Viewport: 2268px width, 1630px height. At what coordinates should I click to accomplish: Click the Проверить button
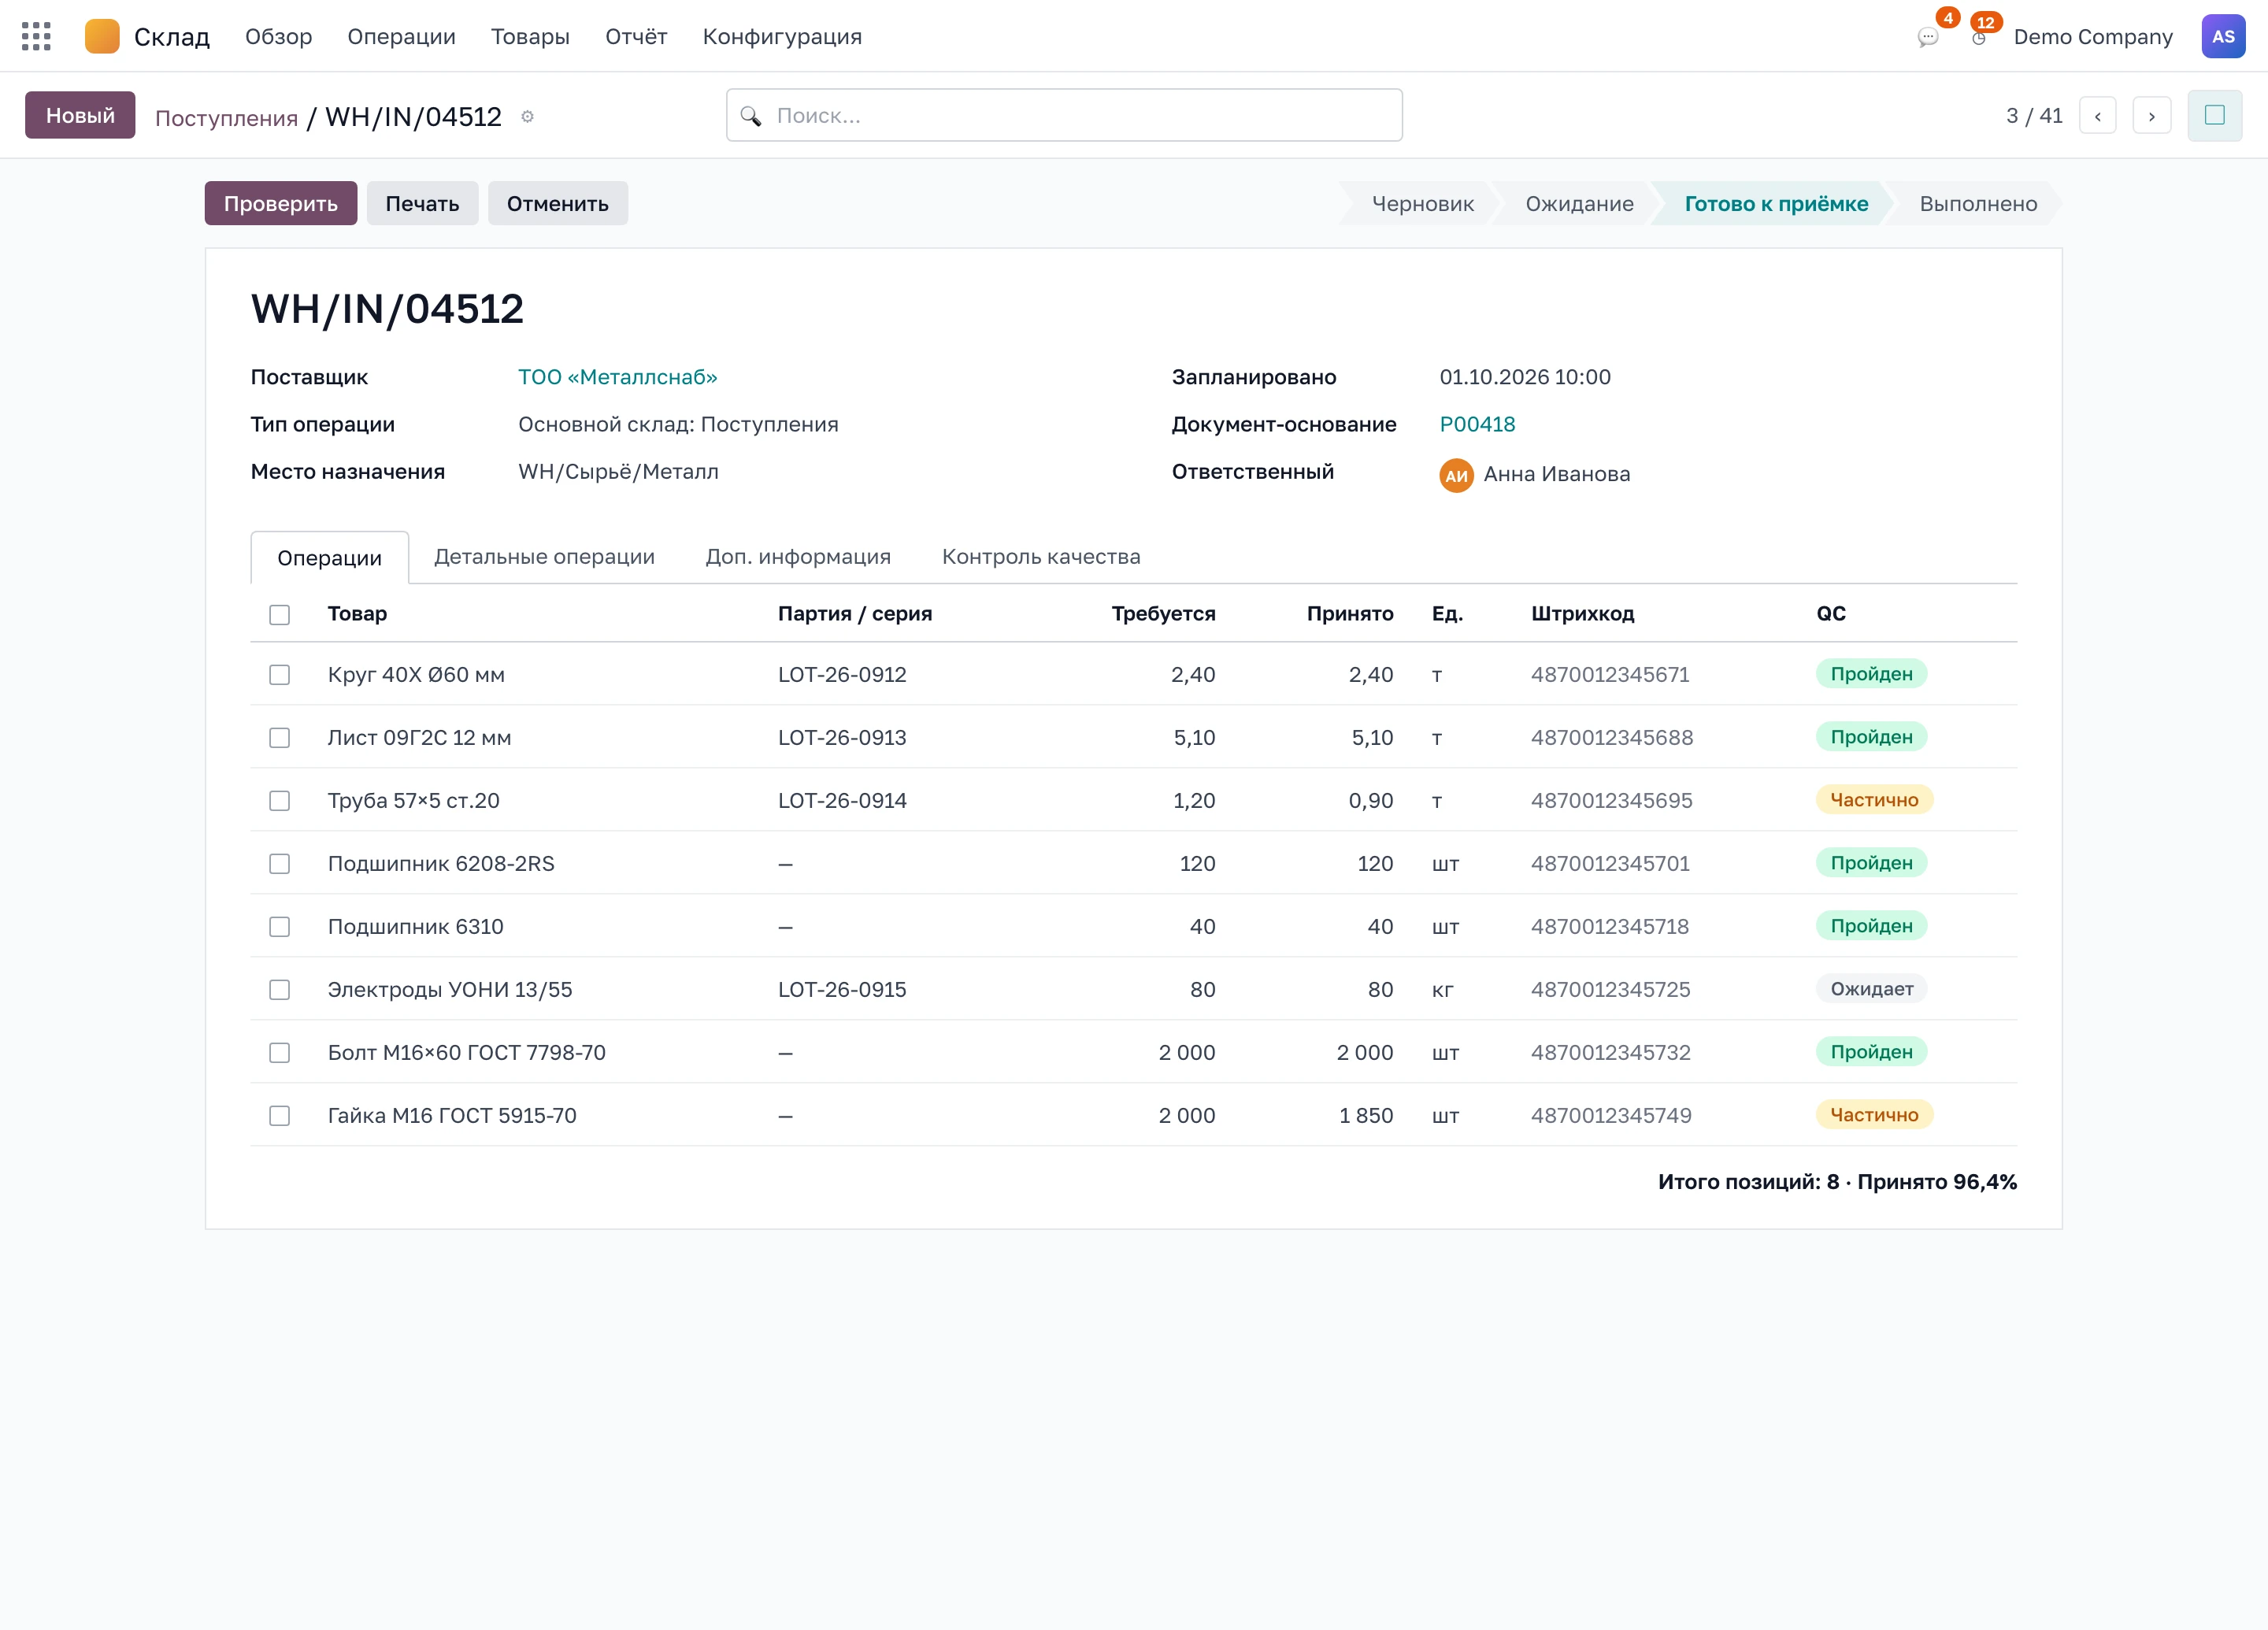click(281, 204)
